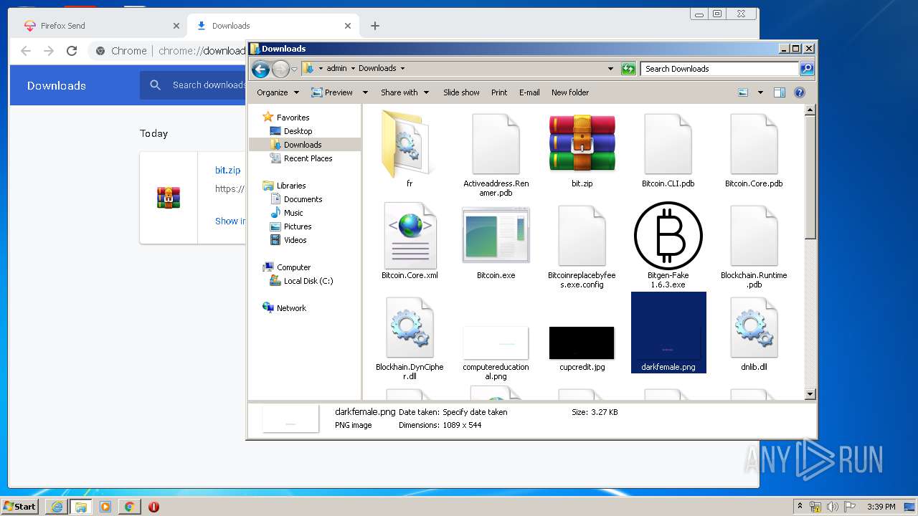918x516 pixels.
Task: Expand Downloads breadcrumb arrow
Action: pyautogui.click(x=402, y=69)
